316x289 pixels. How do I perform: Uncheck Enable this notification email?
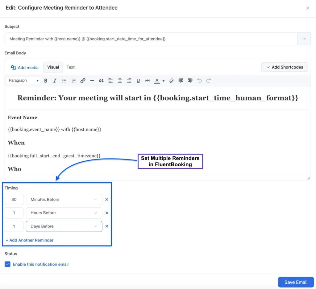(7, 264)
